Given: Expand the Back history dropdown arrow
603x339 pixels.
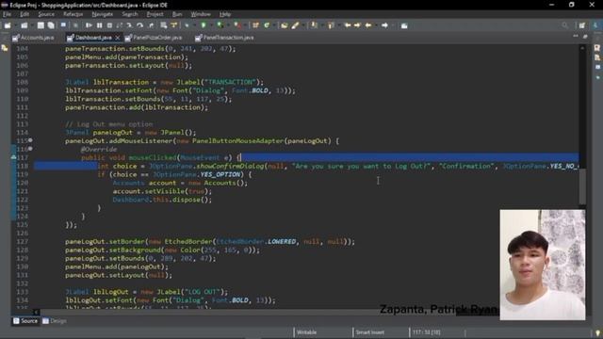Looking at the screenshot, I should (377, 25).
